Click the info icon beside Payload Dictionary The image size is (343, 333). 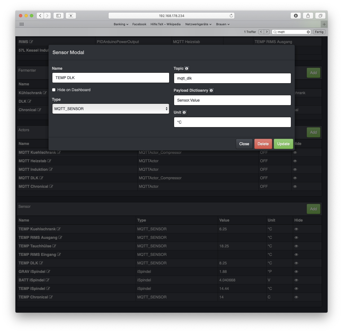211,91
